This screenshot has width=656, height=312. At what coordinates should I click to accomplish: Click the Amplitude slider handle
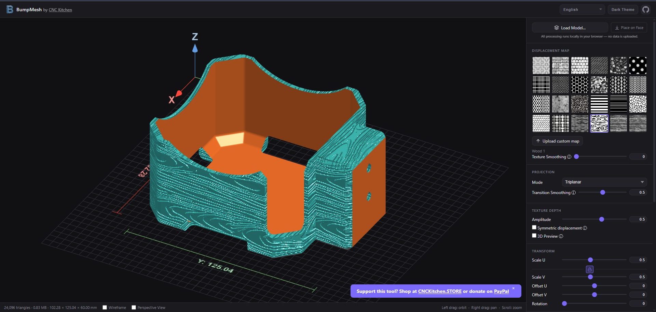pyautogui.click(x=602, y=219)
